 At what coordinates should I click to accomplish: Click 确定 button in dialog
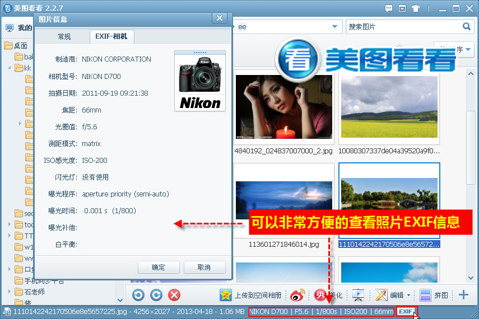pyautogui.click(x=158, y=268)
